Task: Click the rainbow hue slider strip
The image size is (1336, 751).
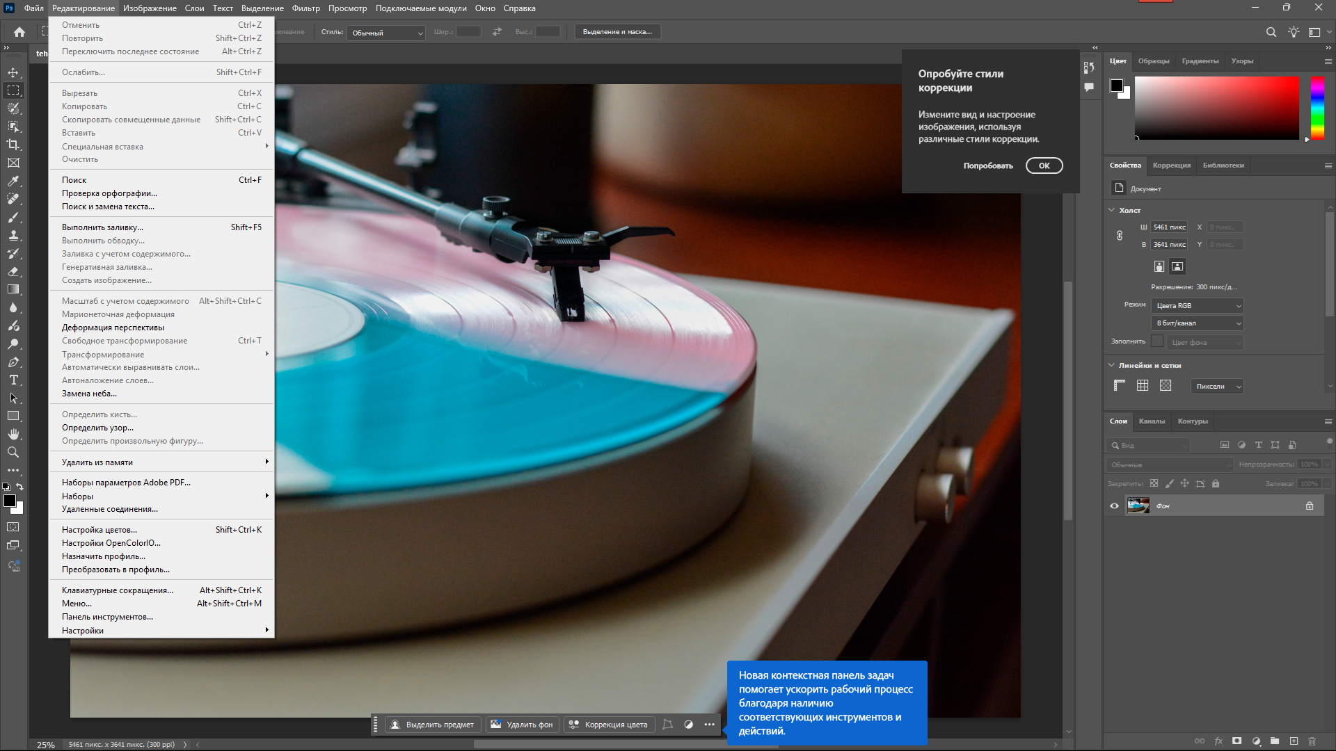Action: [x=1317, y=108]
